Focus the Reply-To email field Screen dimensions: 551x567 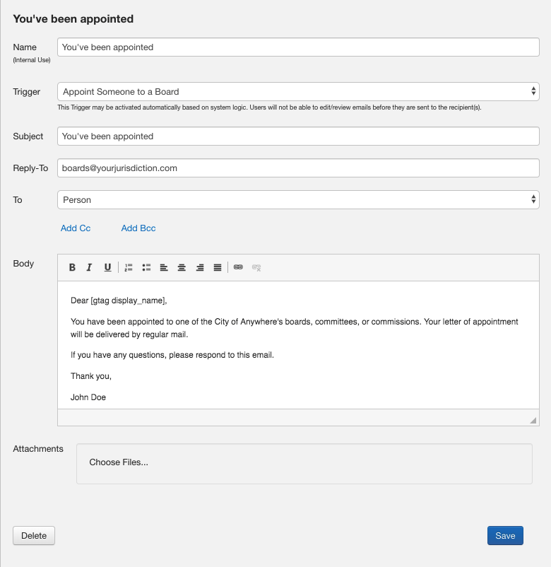[298, 168]
